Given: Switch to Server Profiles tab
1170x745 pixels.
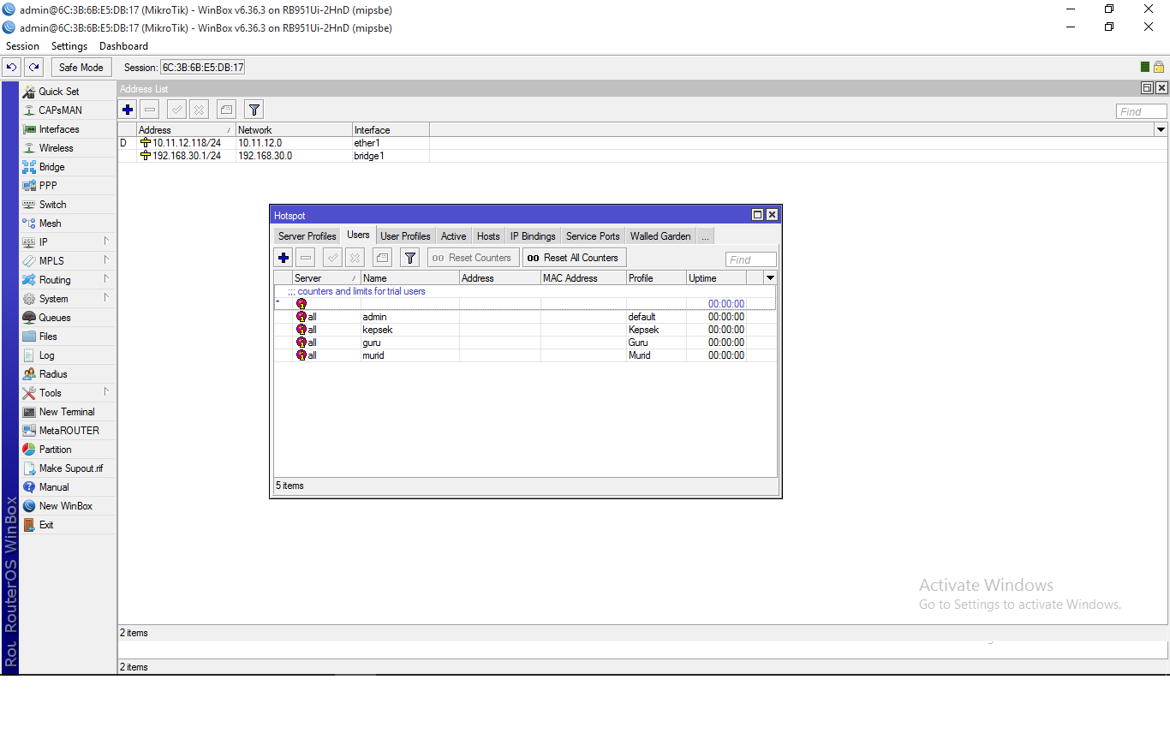Looking at the screenshot, I should (307, 236).
